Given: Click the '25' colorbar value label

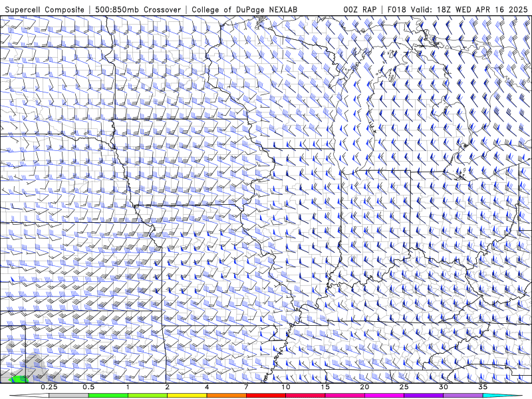Looking at the screenshot, I should pyautogui.click(x=404, y=387).
